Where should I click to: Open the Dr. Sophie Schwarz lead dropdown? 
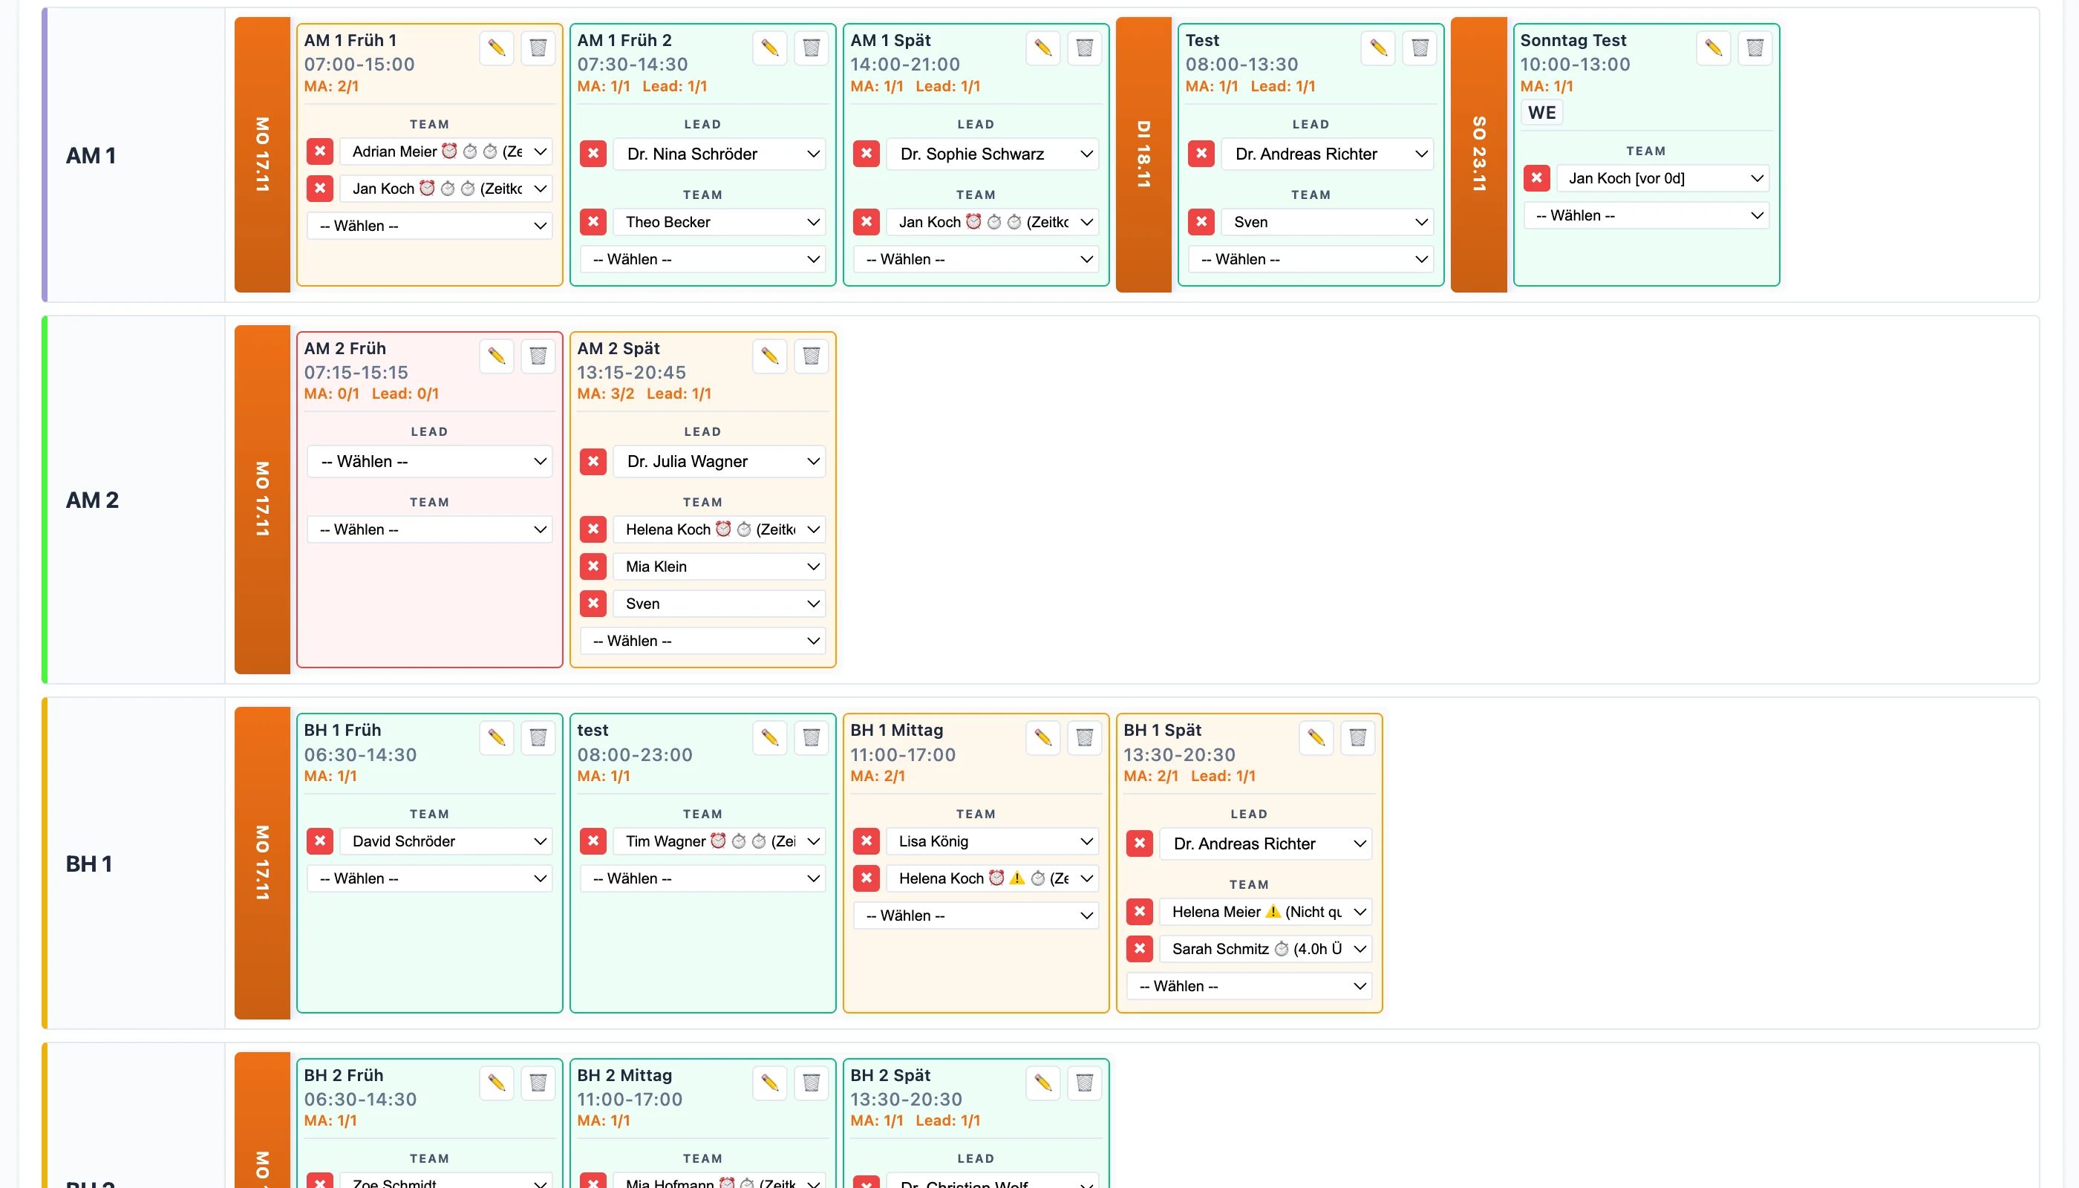click(993, 154)
